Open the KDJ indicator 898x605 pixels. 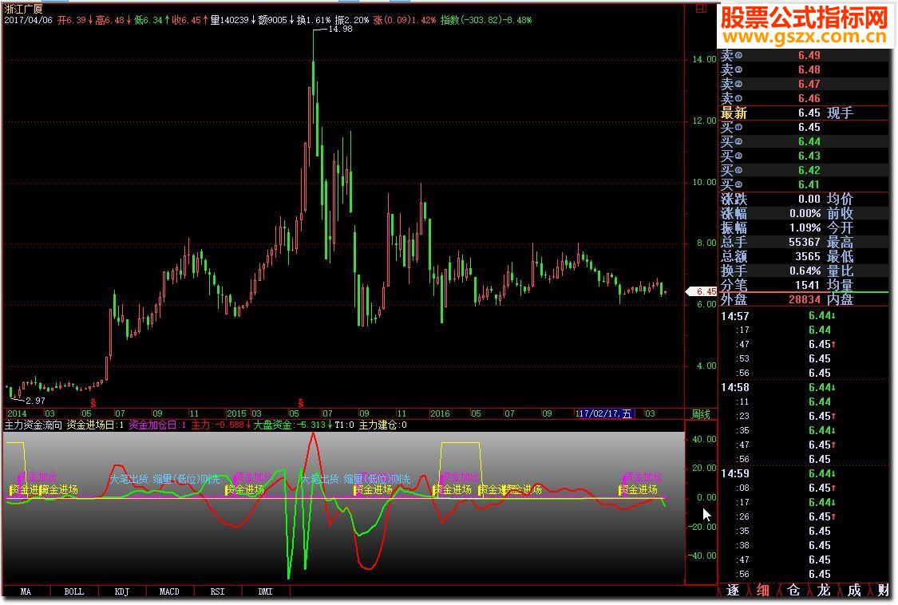coord(120,591)
